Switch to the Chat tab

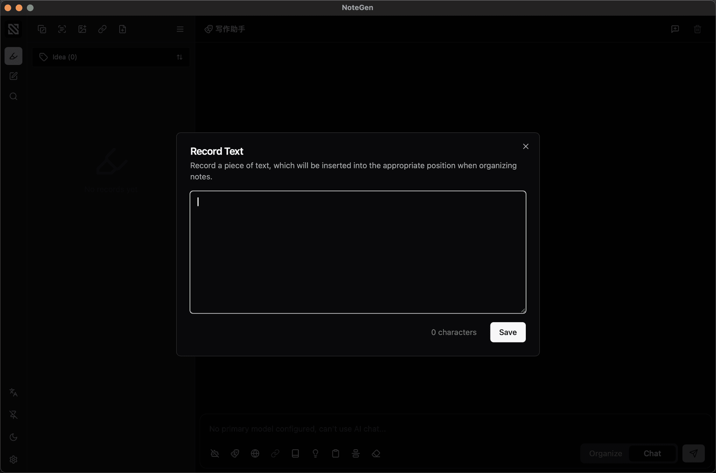(x=652, y=453)
